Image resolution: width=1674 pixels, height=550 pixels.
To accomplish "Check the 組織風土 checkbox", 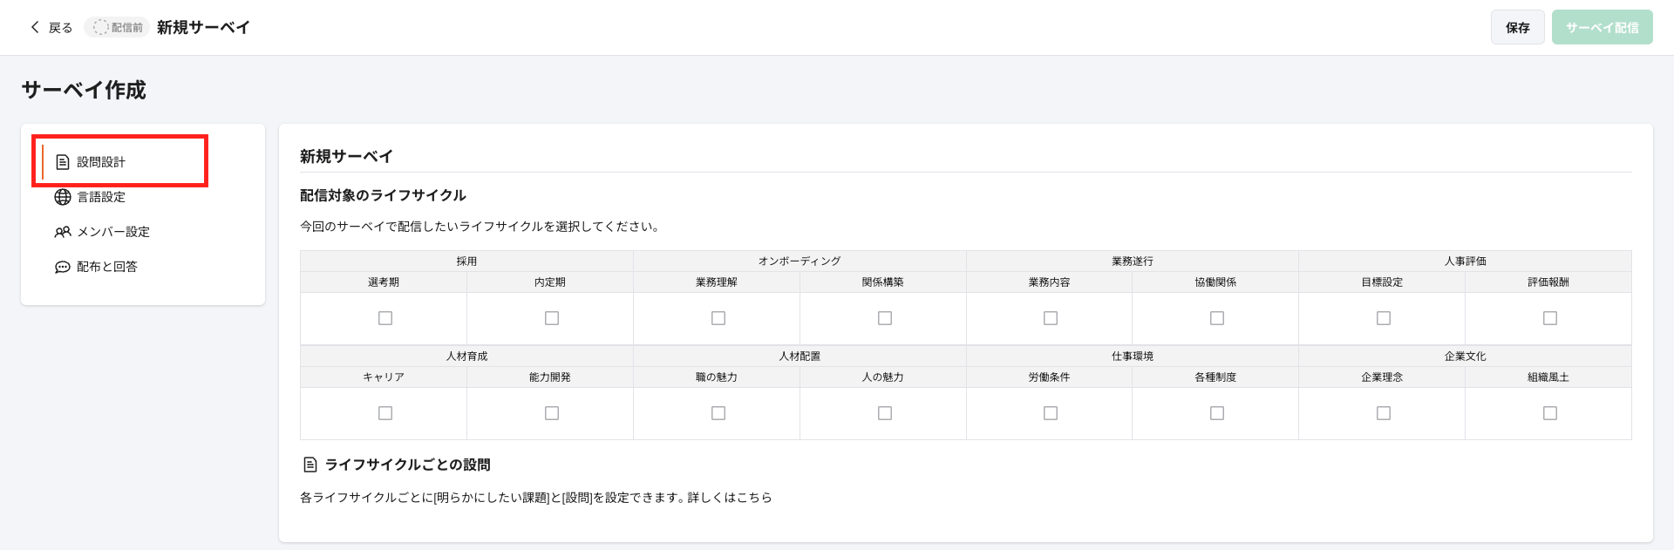I will (1550, 413).
